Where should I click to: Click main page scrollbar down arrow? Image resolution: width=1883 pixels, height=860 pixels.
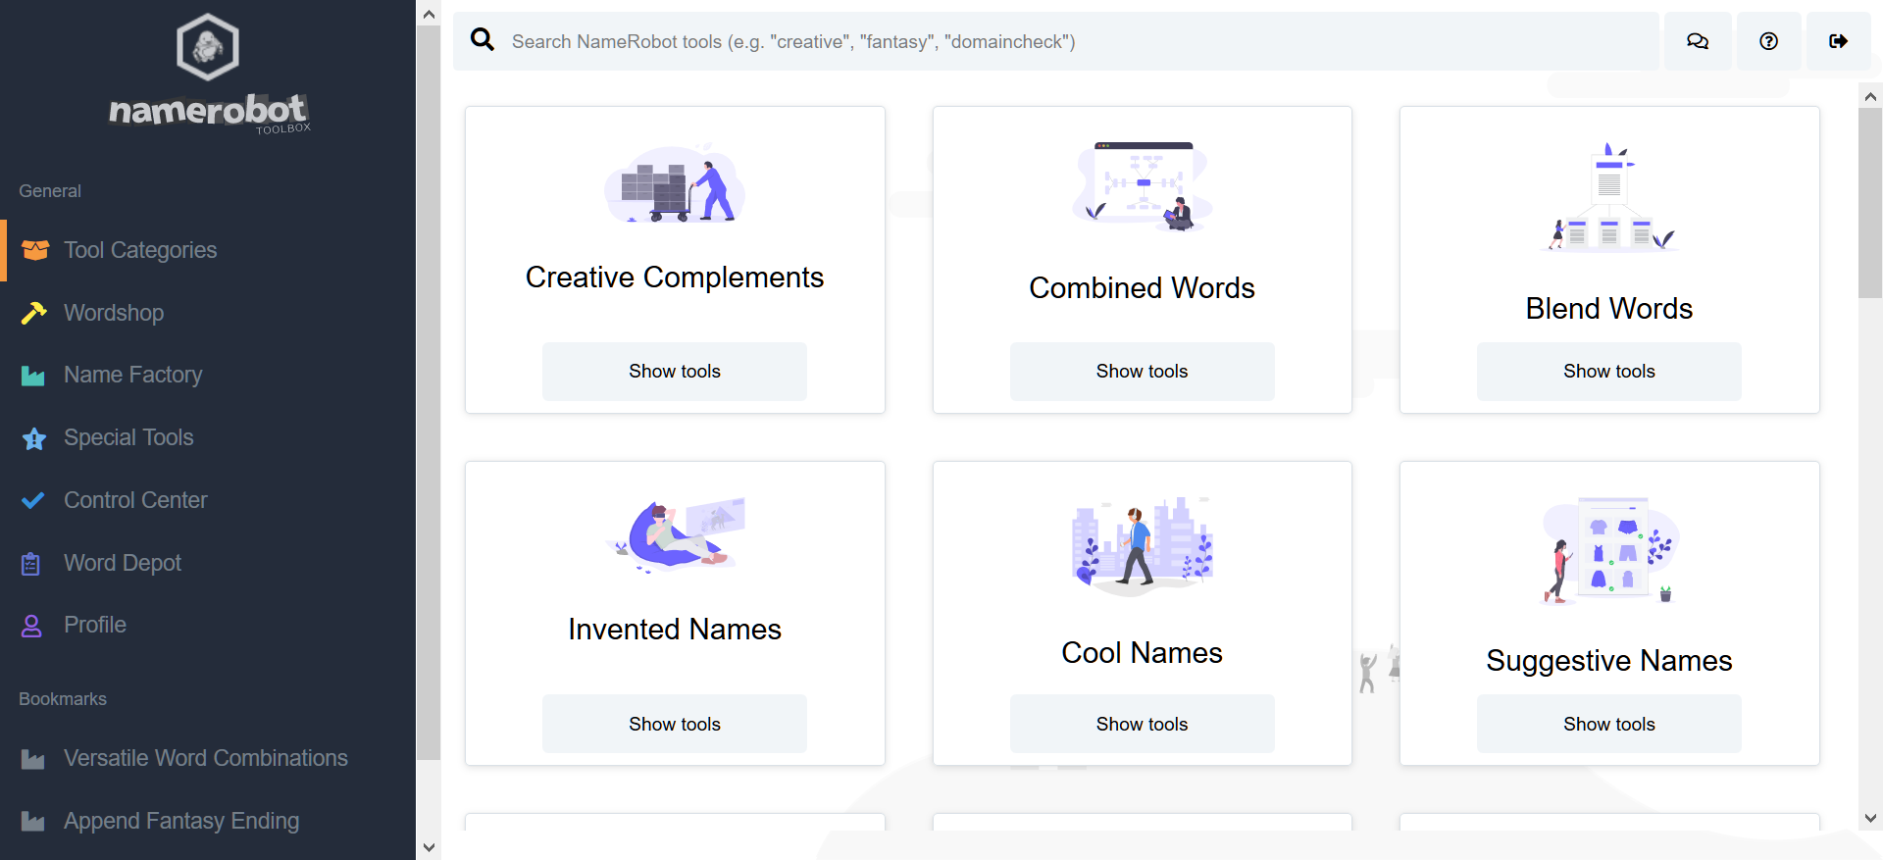[1870, 818]
